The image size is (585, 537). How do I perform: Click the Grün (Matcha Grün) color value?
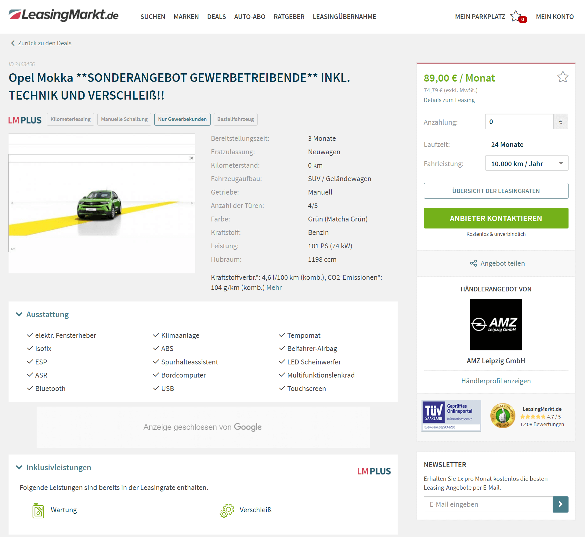click(338, 219)
